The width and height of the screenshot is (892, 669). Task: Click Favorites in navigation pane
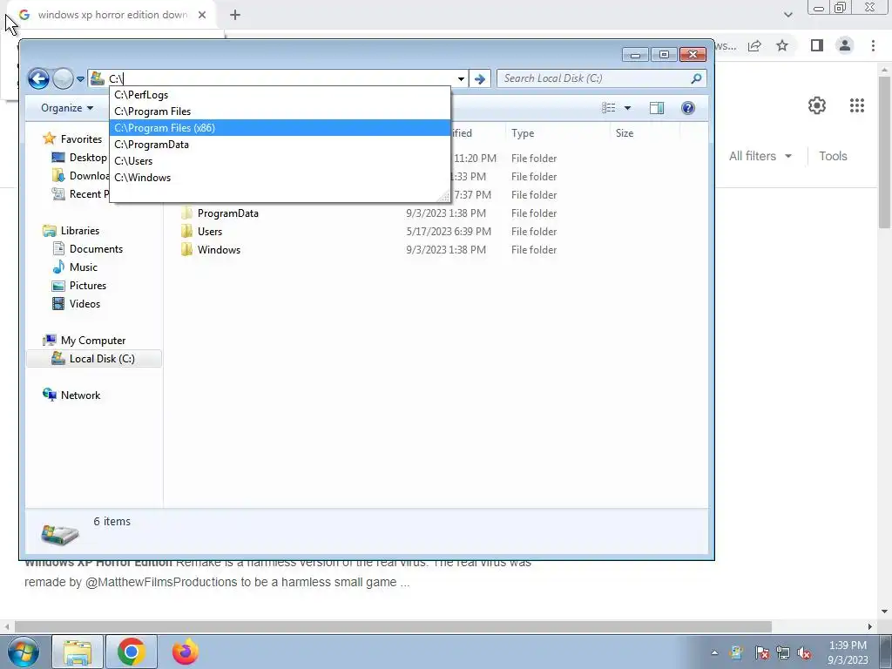[81, 139]
